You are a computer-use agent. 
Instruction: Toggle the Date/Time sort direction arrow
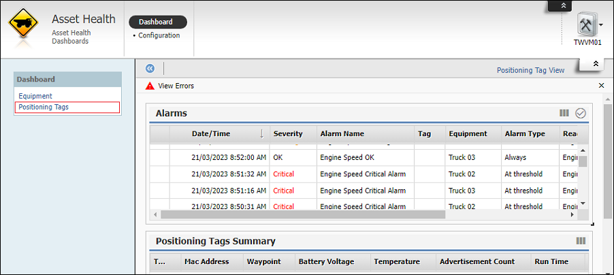(262, 133)
